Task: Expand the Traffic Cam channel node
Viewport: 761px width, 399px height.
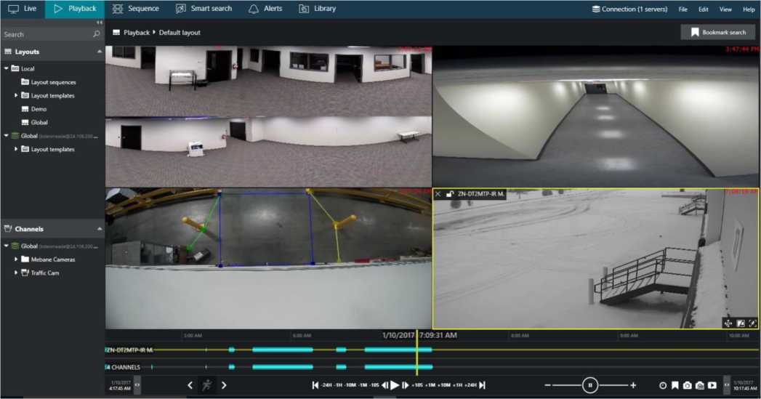Action: tap(16, 273)
